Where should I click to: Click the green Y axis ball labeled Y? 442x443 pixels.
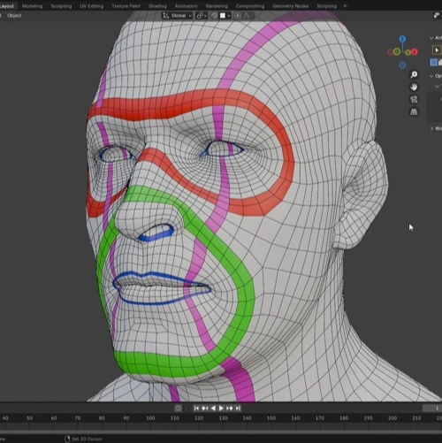coord(408,53)
